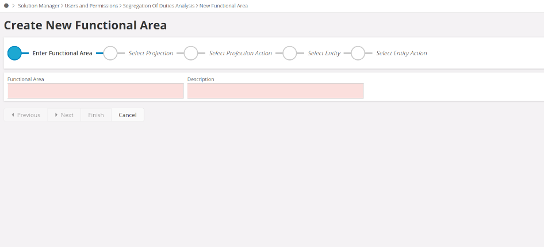Select the Enter Functional Area step label

pos(62,53)
